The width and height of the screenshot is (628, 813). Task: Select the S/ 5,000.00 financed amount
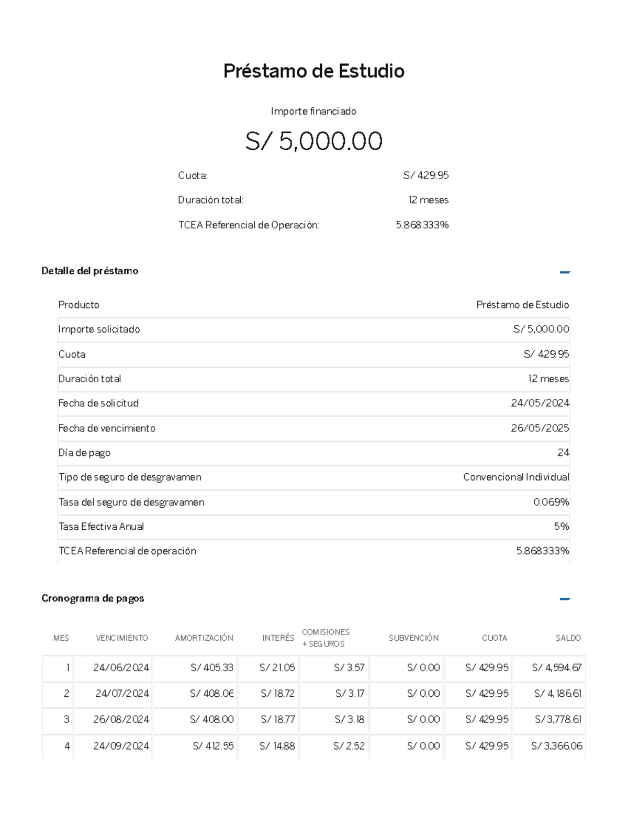pyautogui.click(x=314, y=141)
